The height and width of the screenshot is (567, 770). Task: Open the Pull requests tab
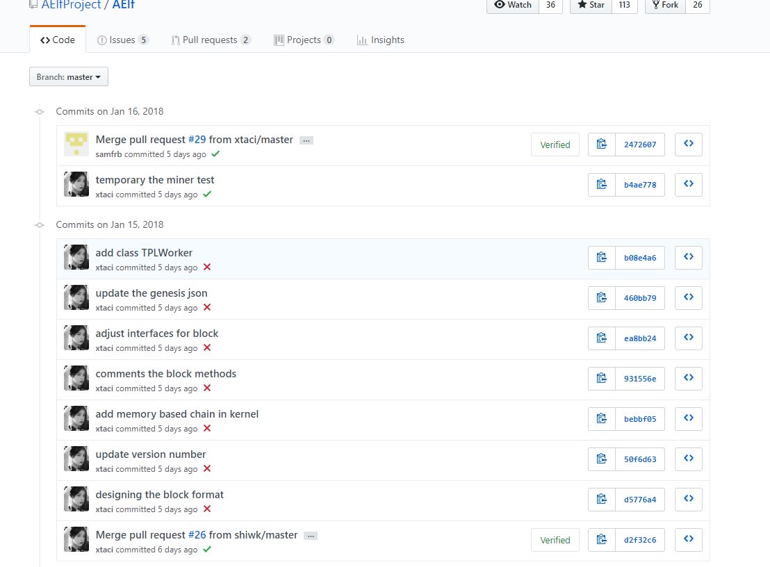click(x=211, y=40)
